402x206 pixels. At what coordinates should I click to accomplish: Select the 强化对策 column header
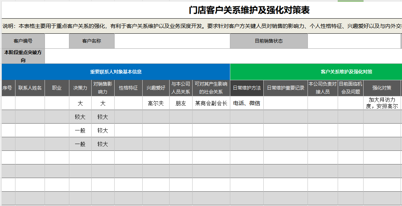(382, 88)
